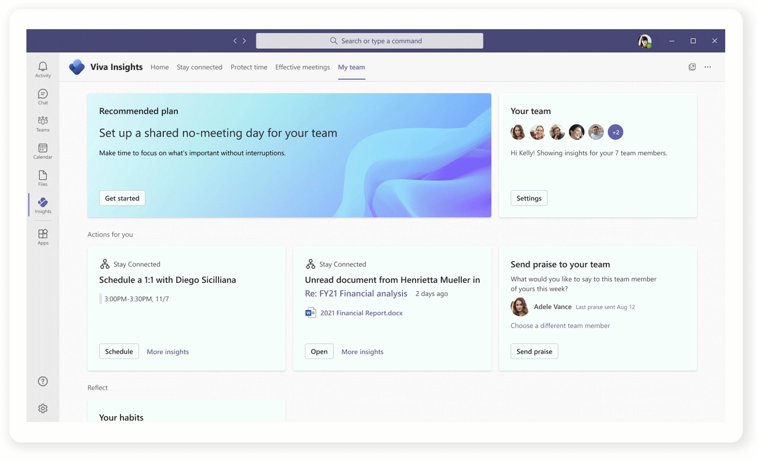Open the more options ellipsis menu
The height and width of the screenshot is (462, 758).
pyautogui.click(x=708, y=67)
